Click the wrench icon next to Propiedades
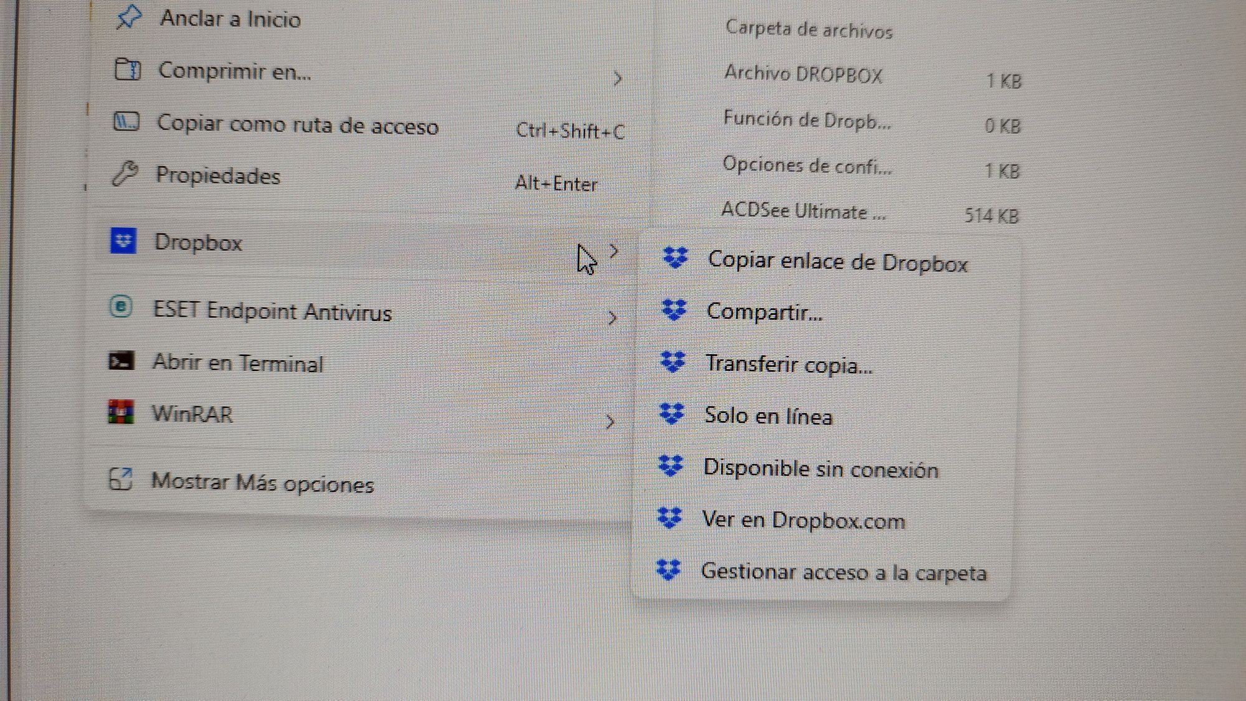This screenshot has height=701, width=1246. point(125,173)
